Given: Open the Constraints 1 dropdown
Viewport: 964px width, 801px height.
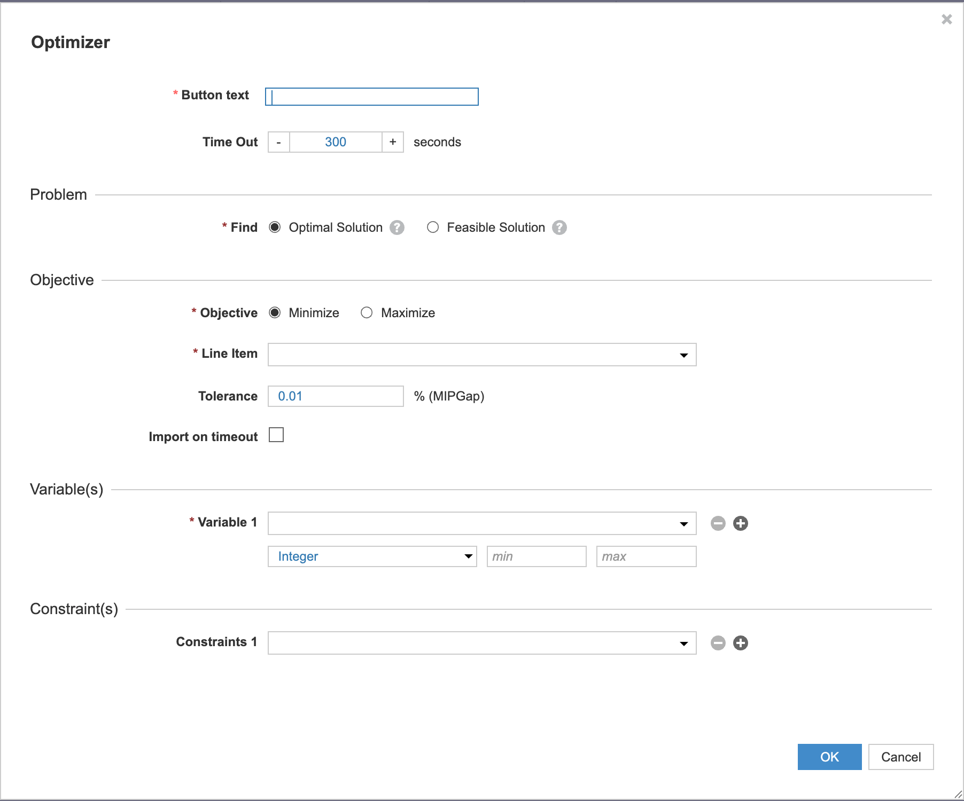Looking at the screenshot, I should [684, 643].
